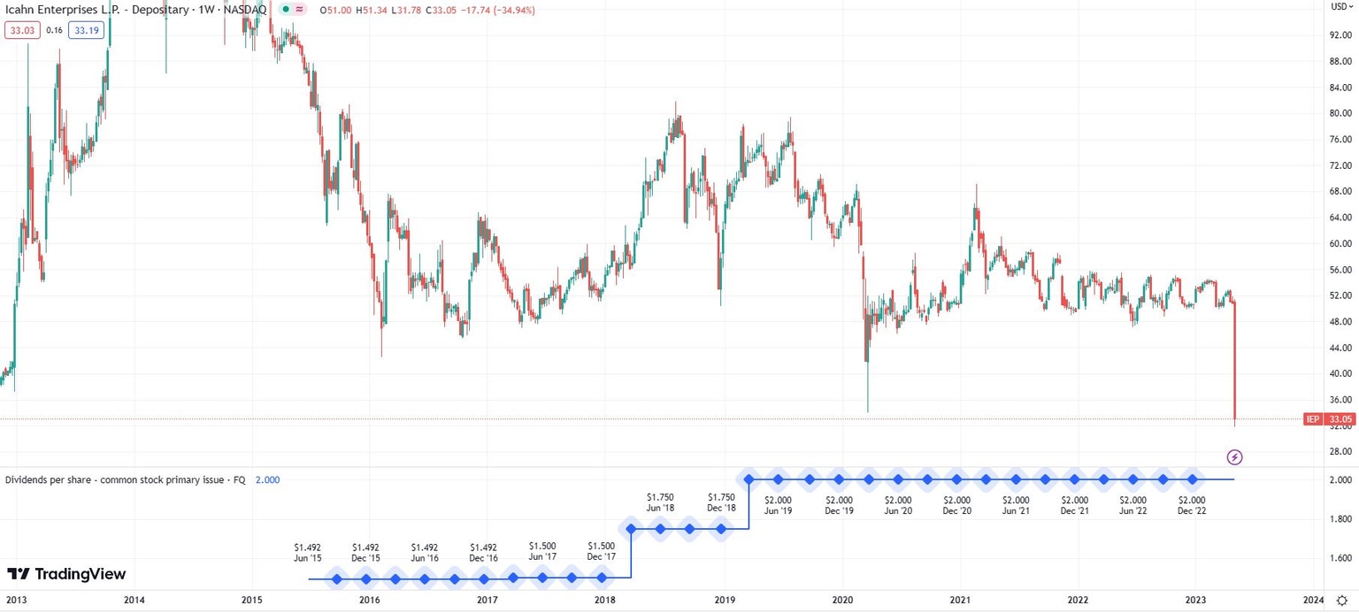This screenshot has height=613, width=1359.
Task: Click the blue 2.000 indicator value in legend
Action: [267, 479]
